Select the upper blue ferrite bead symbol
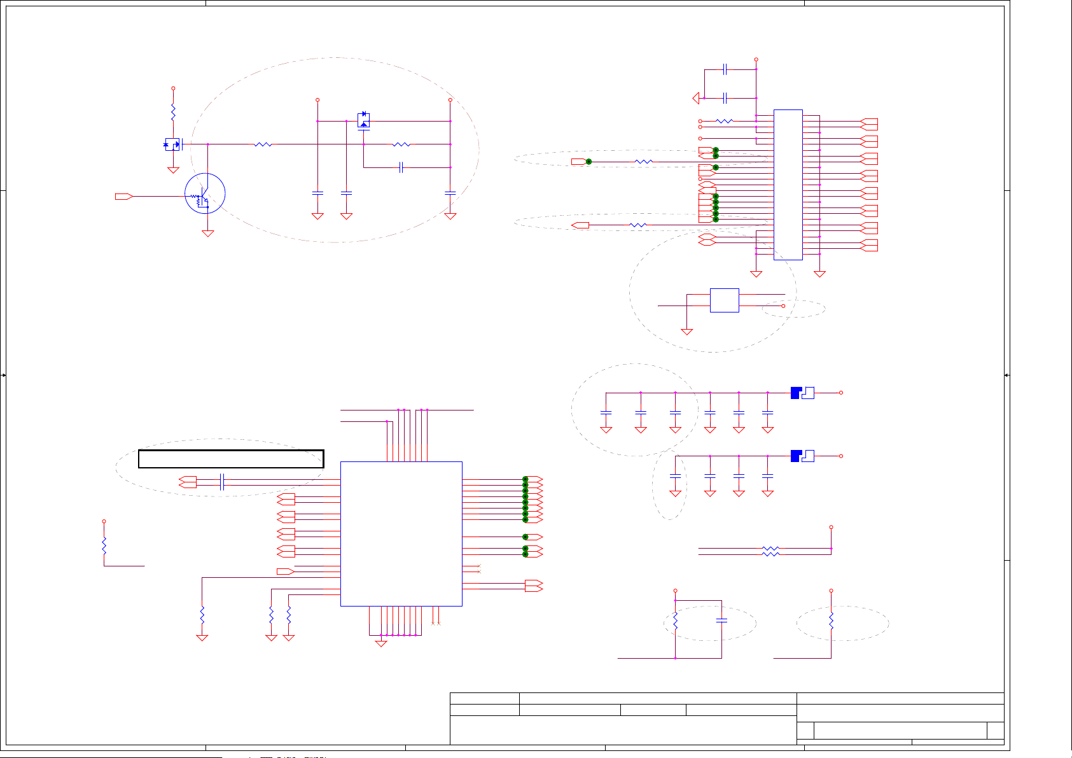Image resolution: width=1072 pixels, height=758 pixels. (802, 393)
